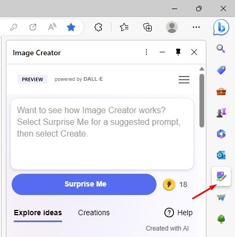Open the Tools briefcase sidebar icon
This screenshot has height=237, width=235.
tap(221, 91)
